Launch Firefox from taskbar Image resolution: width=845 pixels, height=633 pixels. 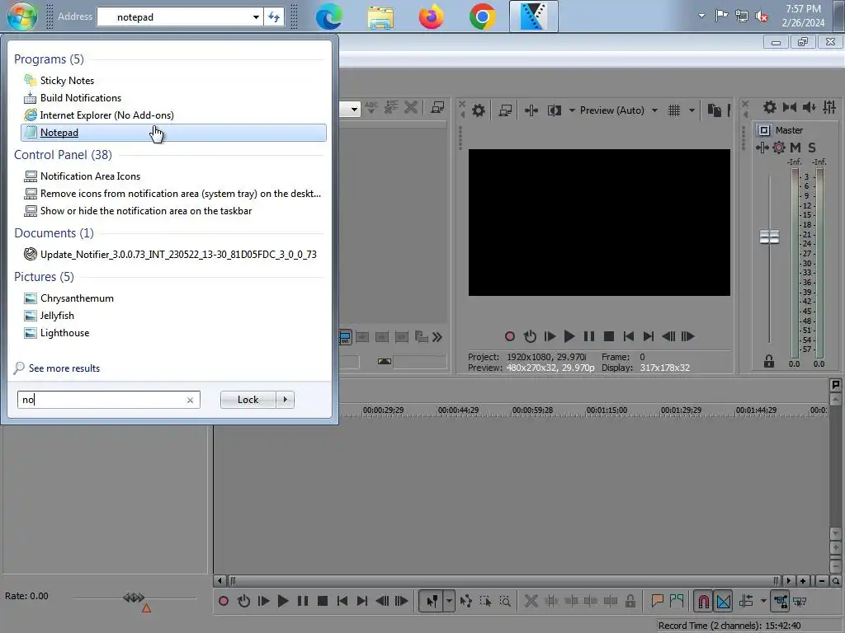click(x=431, y=16)
